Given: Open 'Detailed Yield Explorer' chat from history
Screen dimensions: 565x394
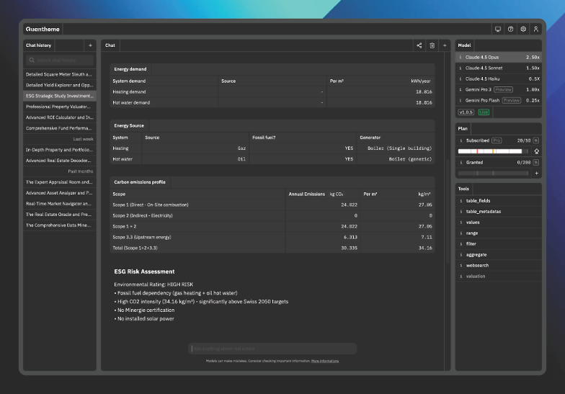Looking at the screenshot, I should click(x=59, y=84).
